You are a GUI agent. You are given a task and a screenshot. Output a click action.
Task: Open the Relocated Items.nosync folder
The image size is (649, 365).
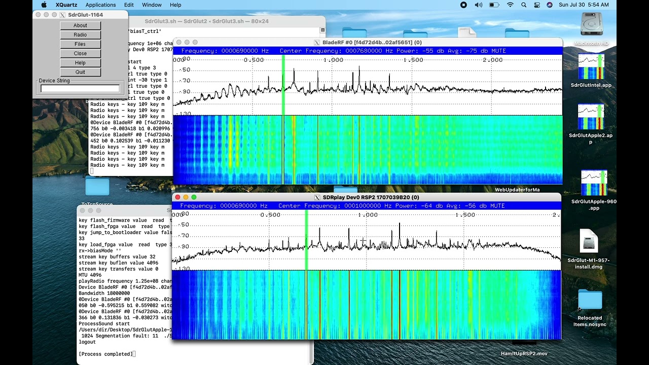tap(590, 300)
